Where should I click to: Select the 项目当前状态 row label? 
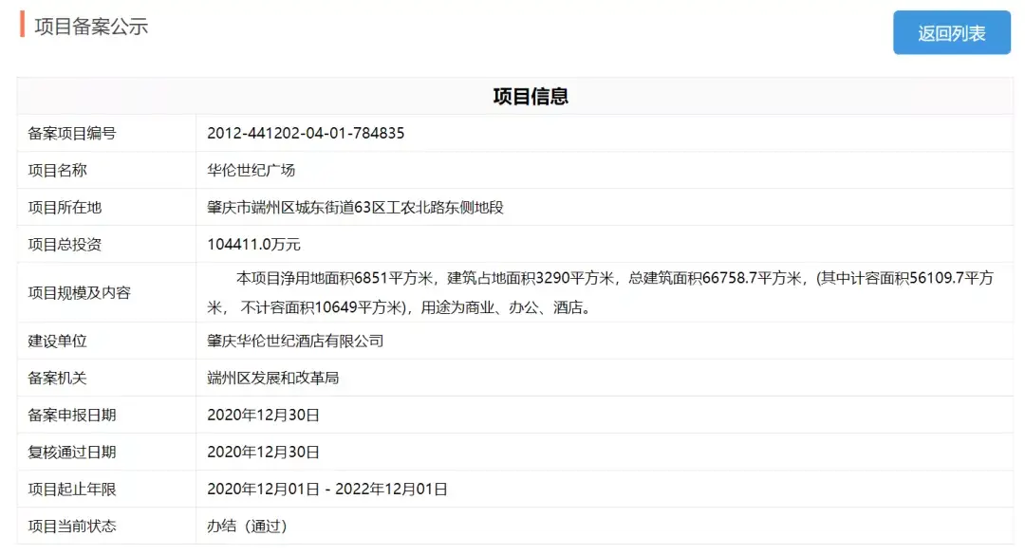[x=72, y=527]
